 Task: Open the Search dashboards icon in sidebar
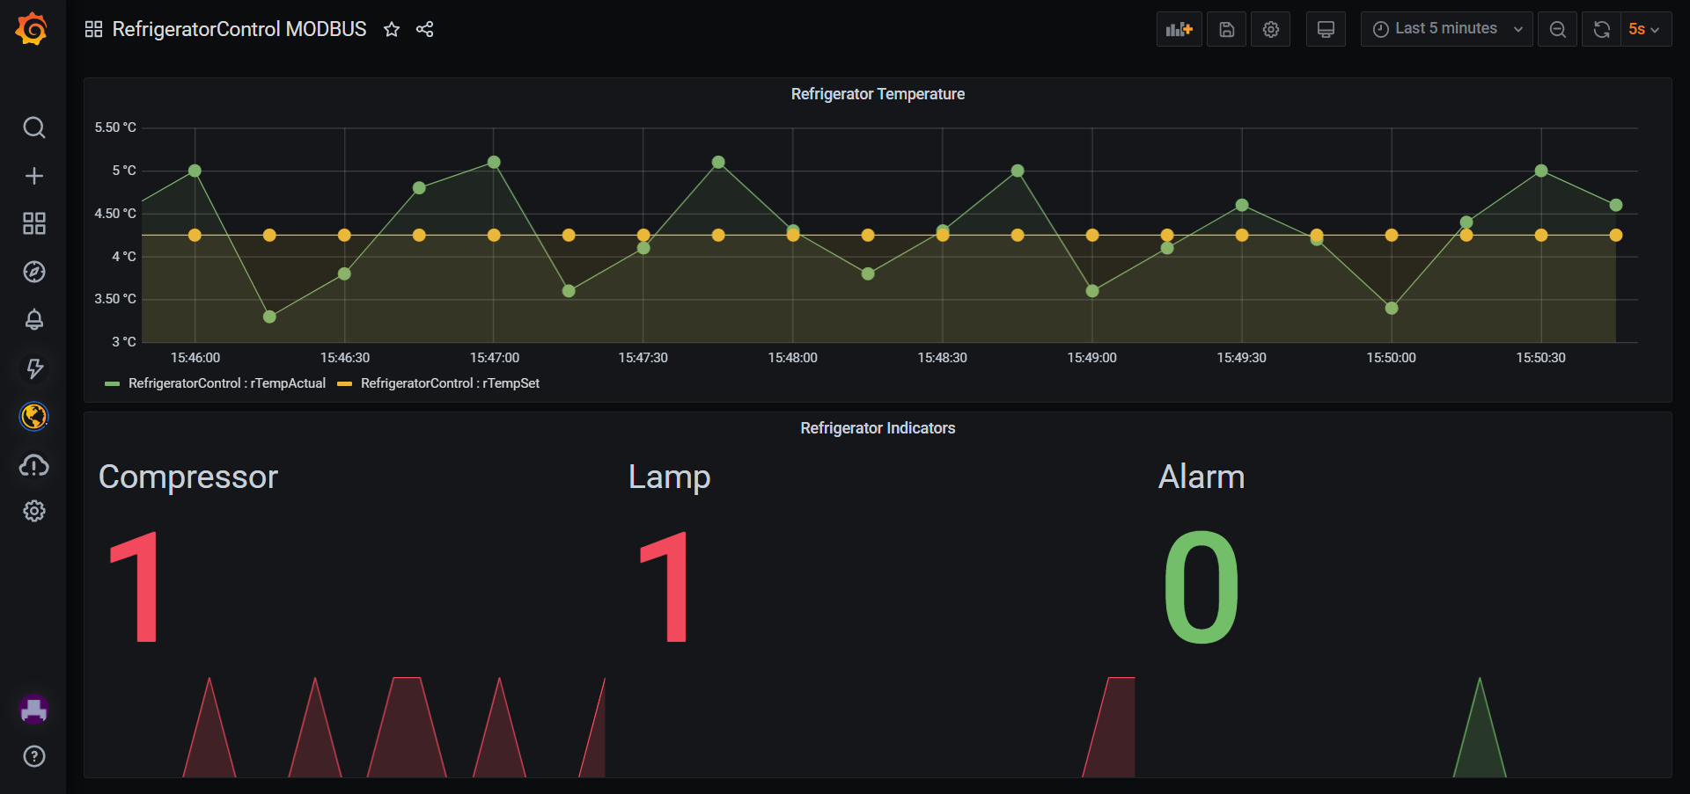coord(33,127)
